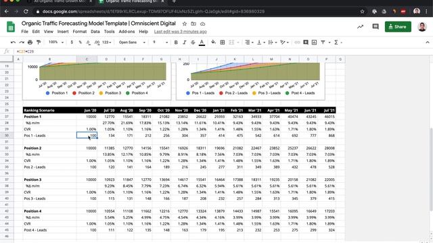
Task: Open the Add-ons menu
Action: pos(127,32)
